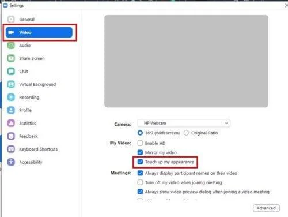Toggle Always show video preview dialog checkbox
This screenshot has height=217, width=288.
click(x=140, y=192)
